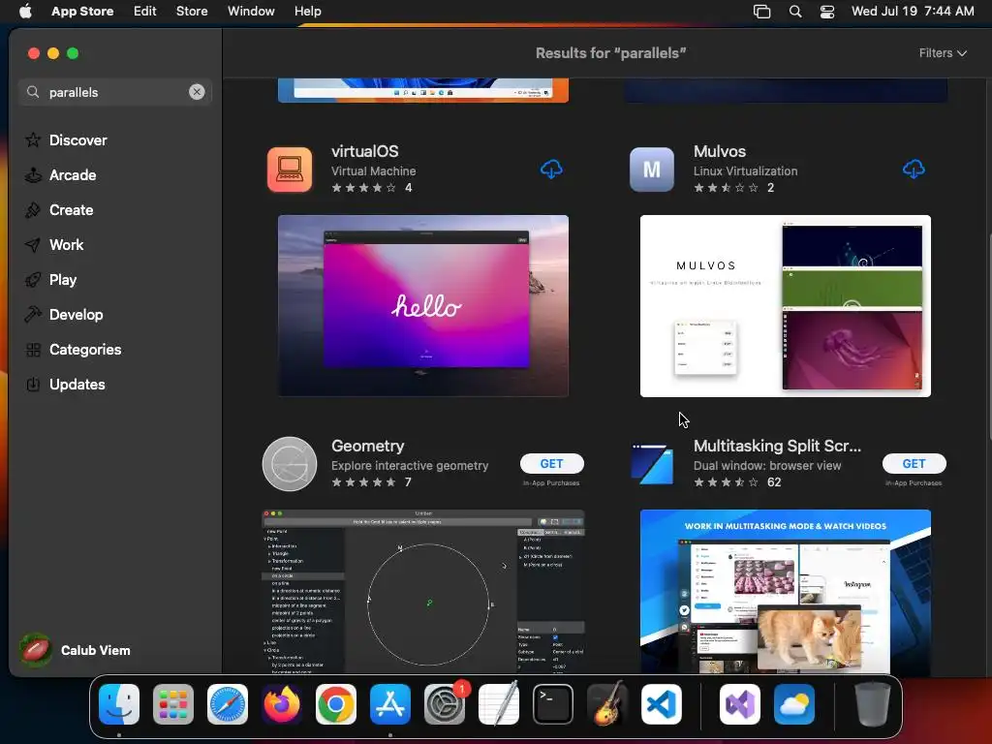Open the Trash in the Dock
Viewport: 992px width, 744px height.
click(873, 704)
